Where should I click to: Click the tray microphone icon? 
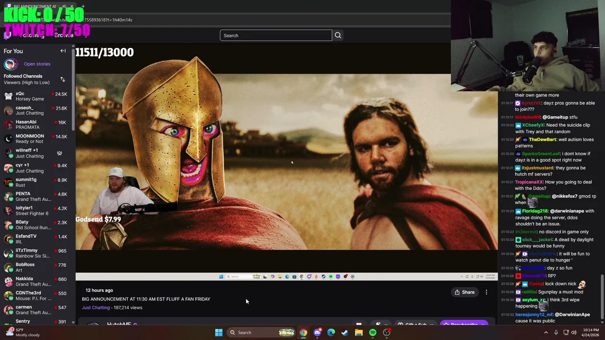[556, 332]
